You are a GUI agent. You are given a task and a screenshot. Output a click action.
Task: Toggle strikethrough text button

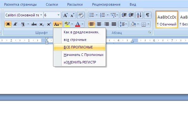click(34, 24)
